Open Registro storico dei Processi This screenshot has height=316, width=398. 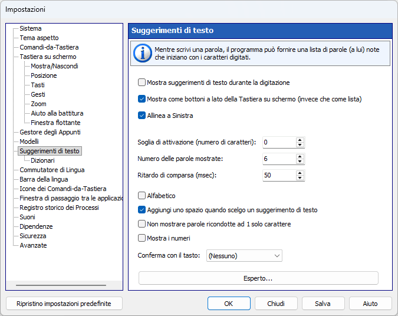59,208
